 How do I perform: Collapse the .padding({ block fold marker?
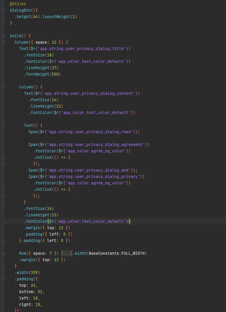pos(3,279)
